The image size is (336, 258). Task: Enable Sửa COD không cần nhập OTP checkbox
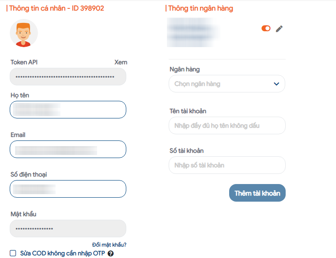click(x=13, y=253)
